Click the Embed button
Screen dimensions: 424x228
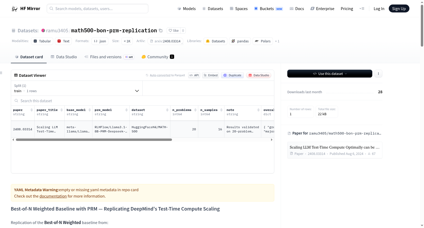click(211, 75)
